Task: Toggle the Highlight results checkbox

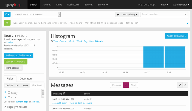Action: point(5,107)
